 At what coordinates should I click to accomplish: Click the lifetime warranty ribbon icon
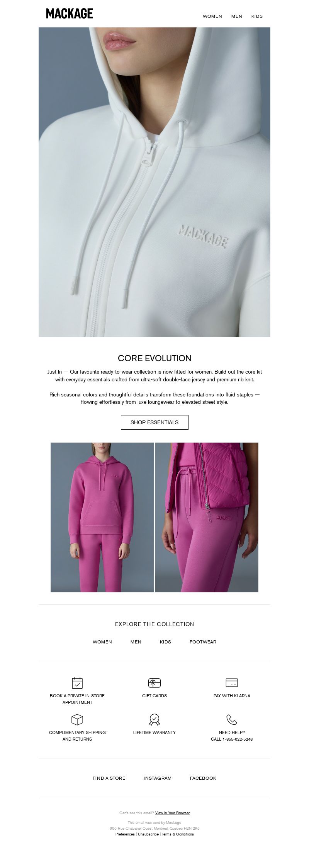[154, 719]
